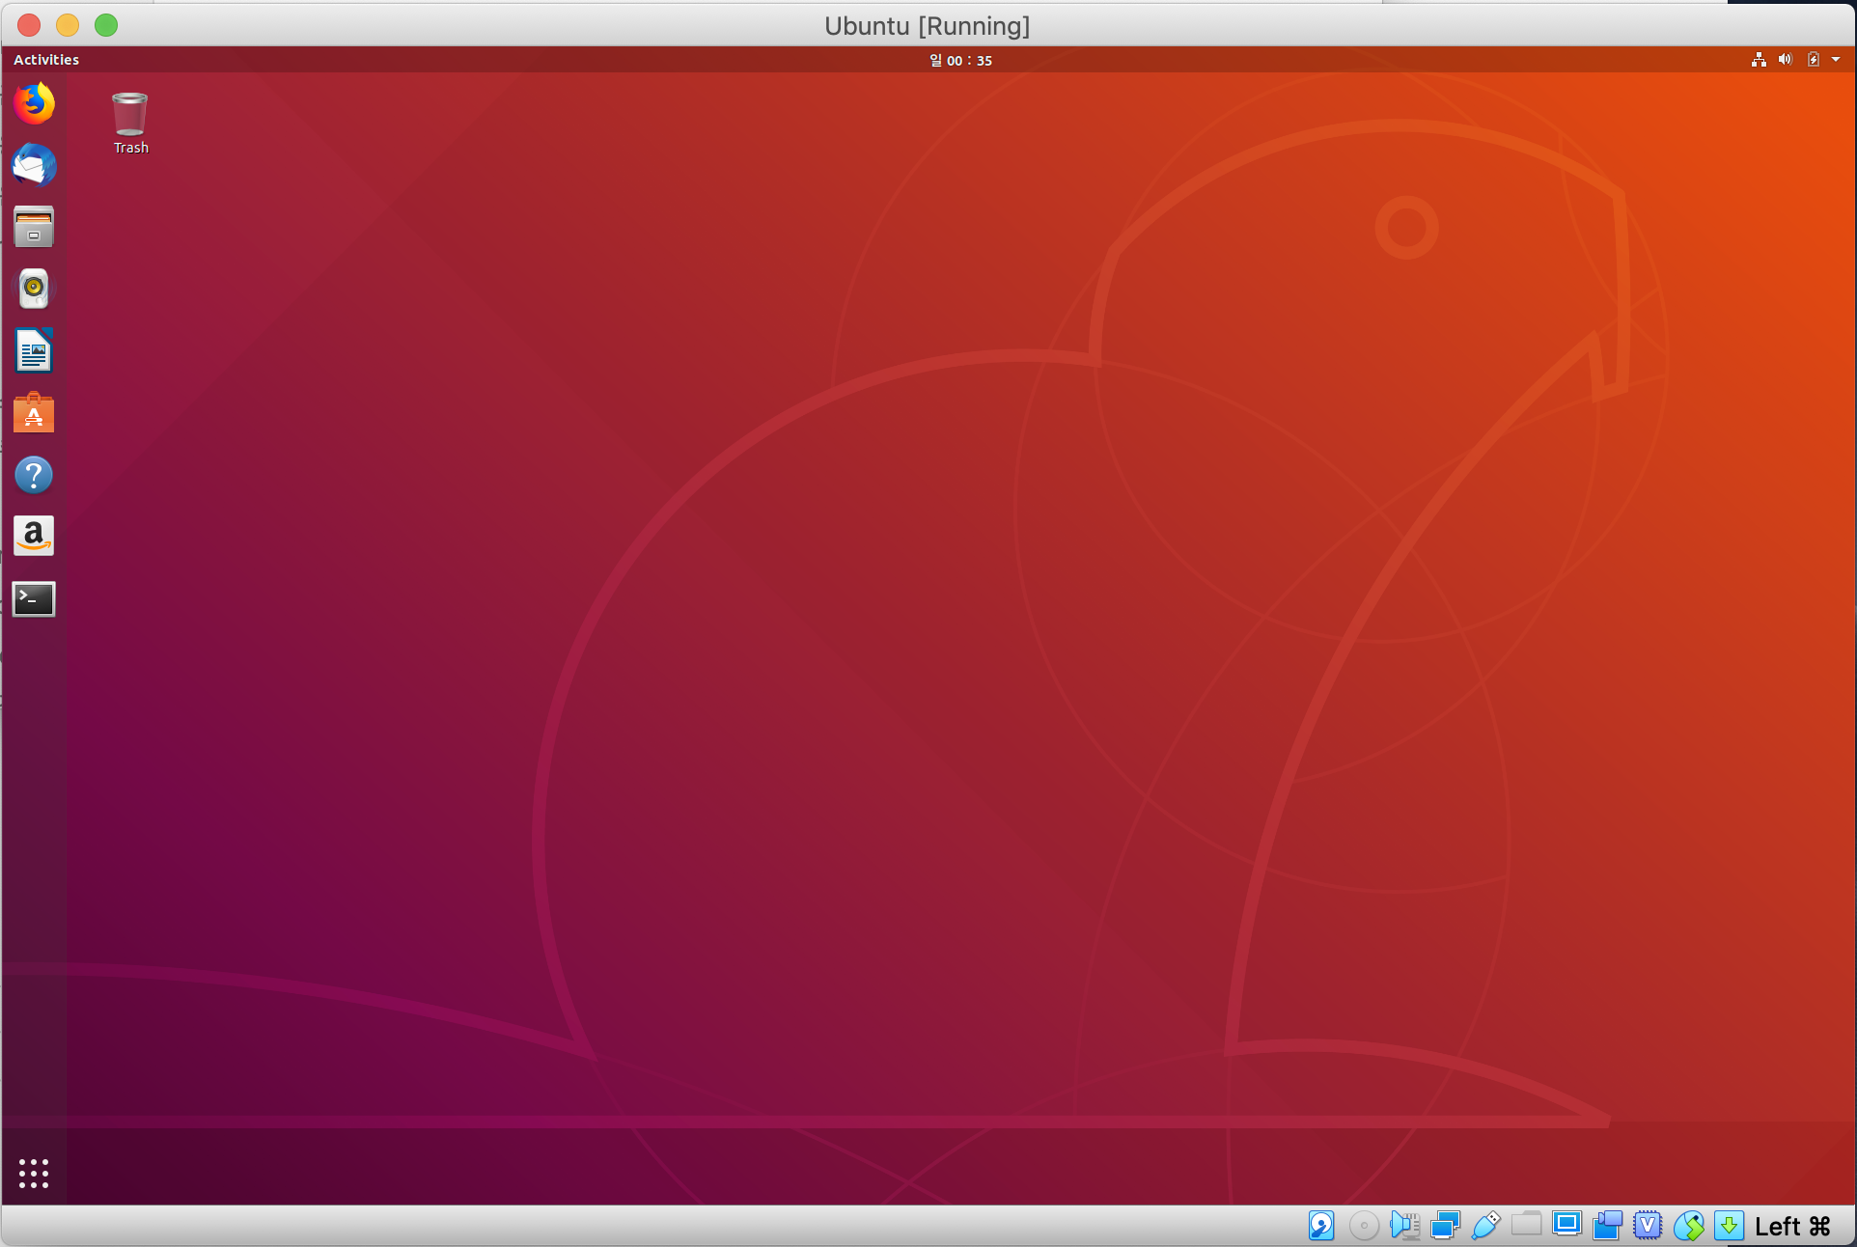Launch Thunderbird Mail from the dock

coord(34,165)
